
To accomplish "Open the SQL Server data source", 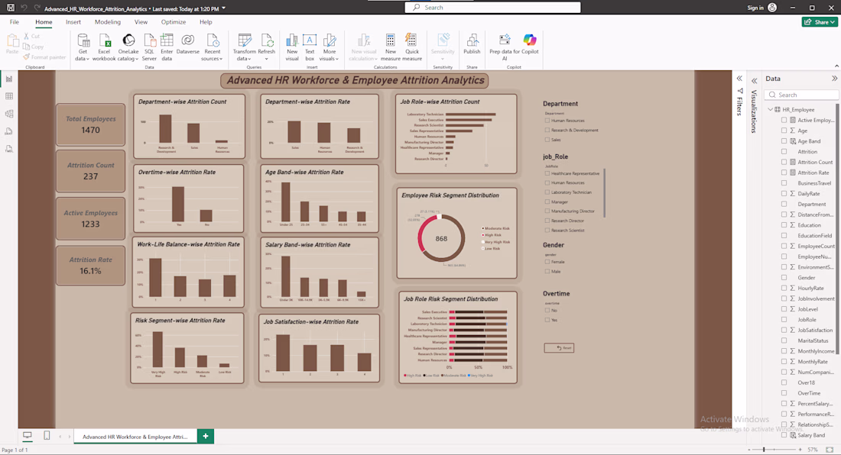I will 149,47.
